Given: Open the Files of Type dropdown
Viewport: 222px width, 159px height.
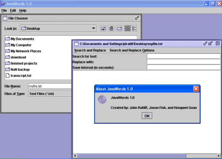Looking at the screenshot, I should (x=50, y=94).
